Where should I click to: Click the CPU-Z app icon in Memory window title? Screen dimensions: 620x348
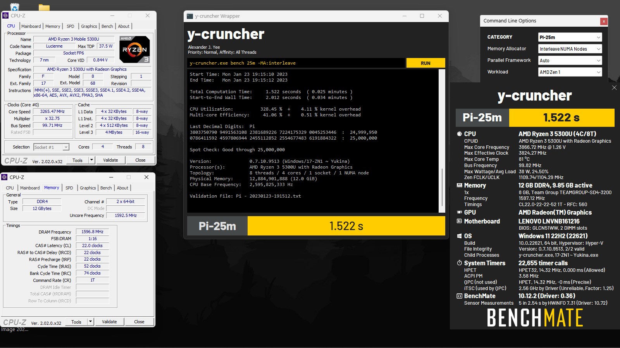point(5,177)
